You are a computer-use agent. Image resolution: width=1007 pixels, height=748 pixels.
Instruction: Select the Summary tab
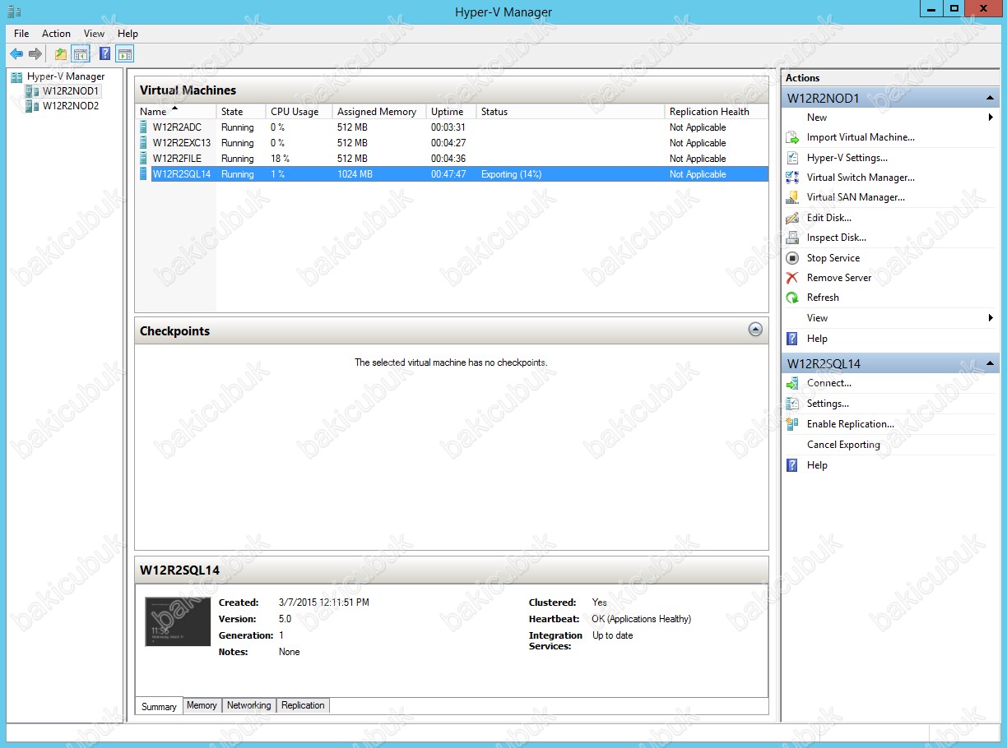click(159, 706)
